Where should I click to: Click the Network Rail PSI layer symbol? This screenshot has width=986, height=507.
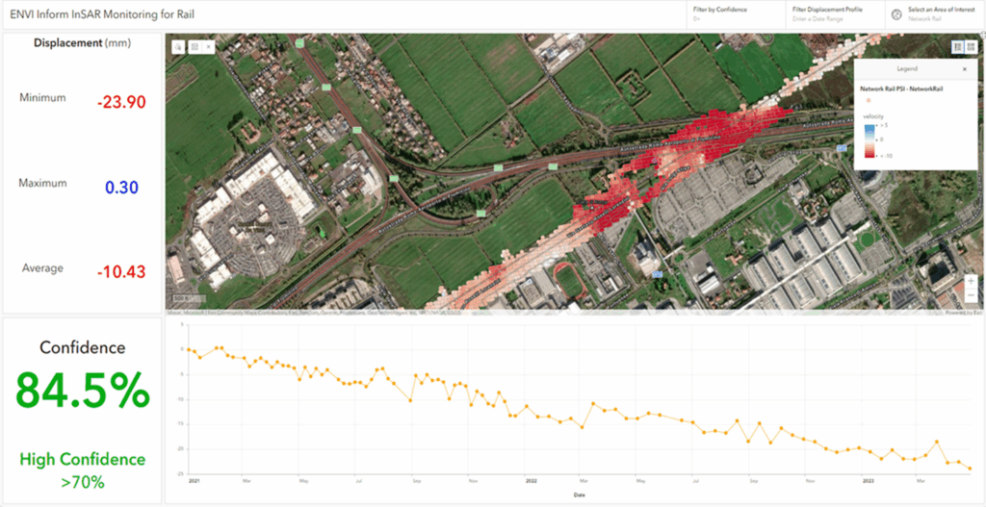869,100
